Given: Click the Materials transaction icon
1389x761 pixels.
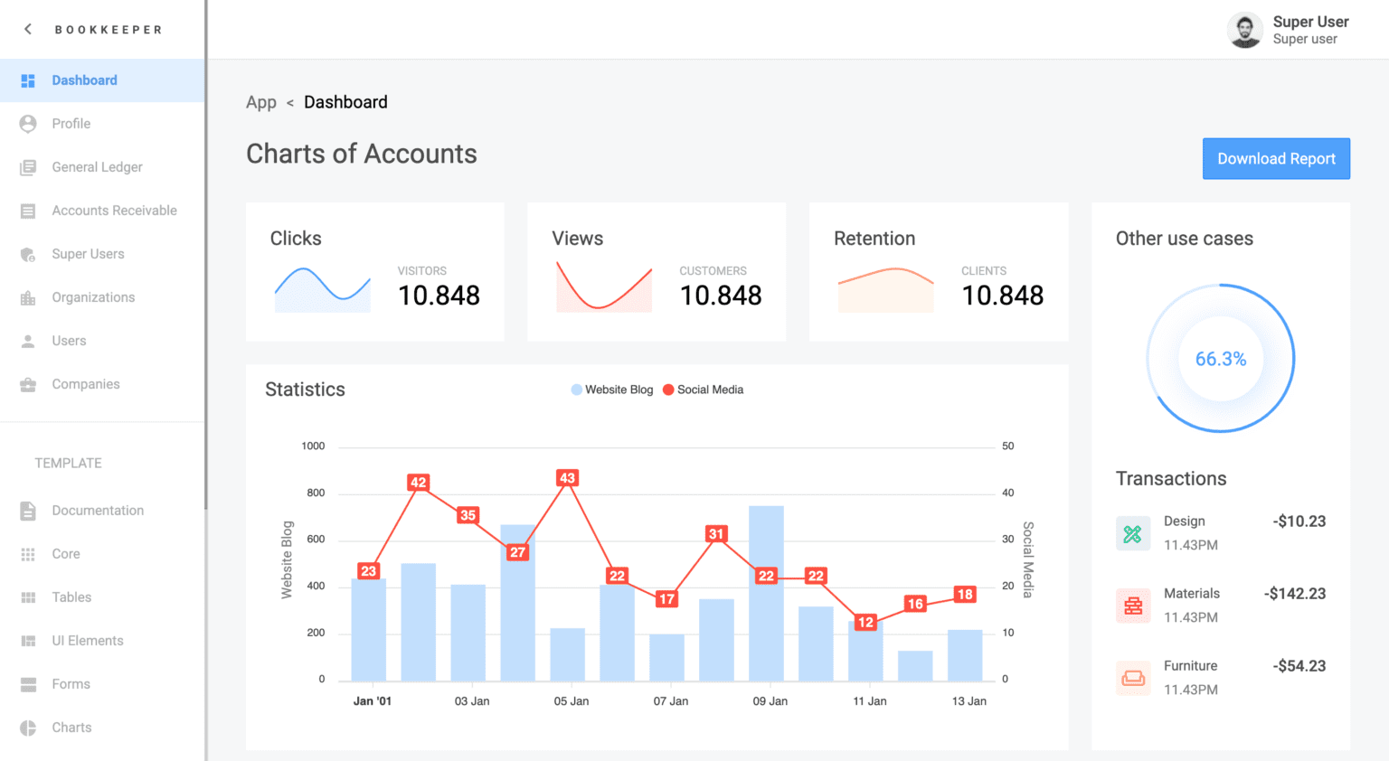Looking at the screenshot, I should click(x=1133, y=606).
